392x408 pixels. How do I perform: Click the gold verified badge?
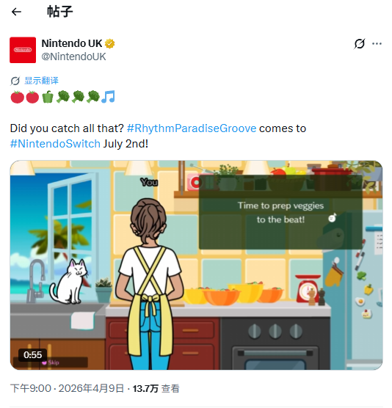pos(109,44)
